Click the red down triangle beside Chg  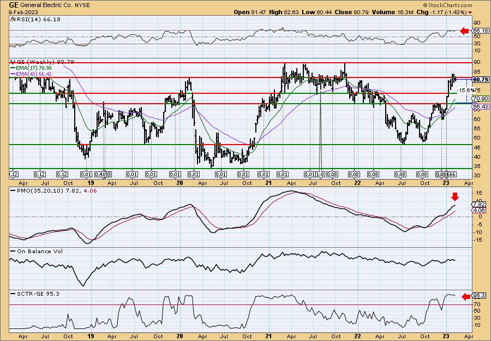470,13
